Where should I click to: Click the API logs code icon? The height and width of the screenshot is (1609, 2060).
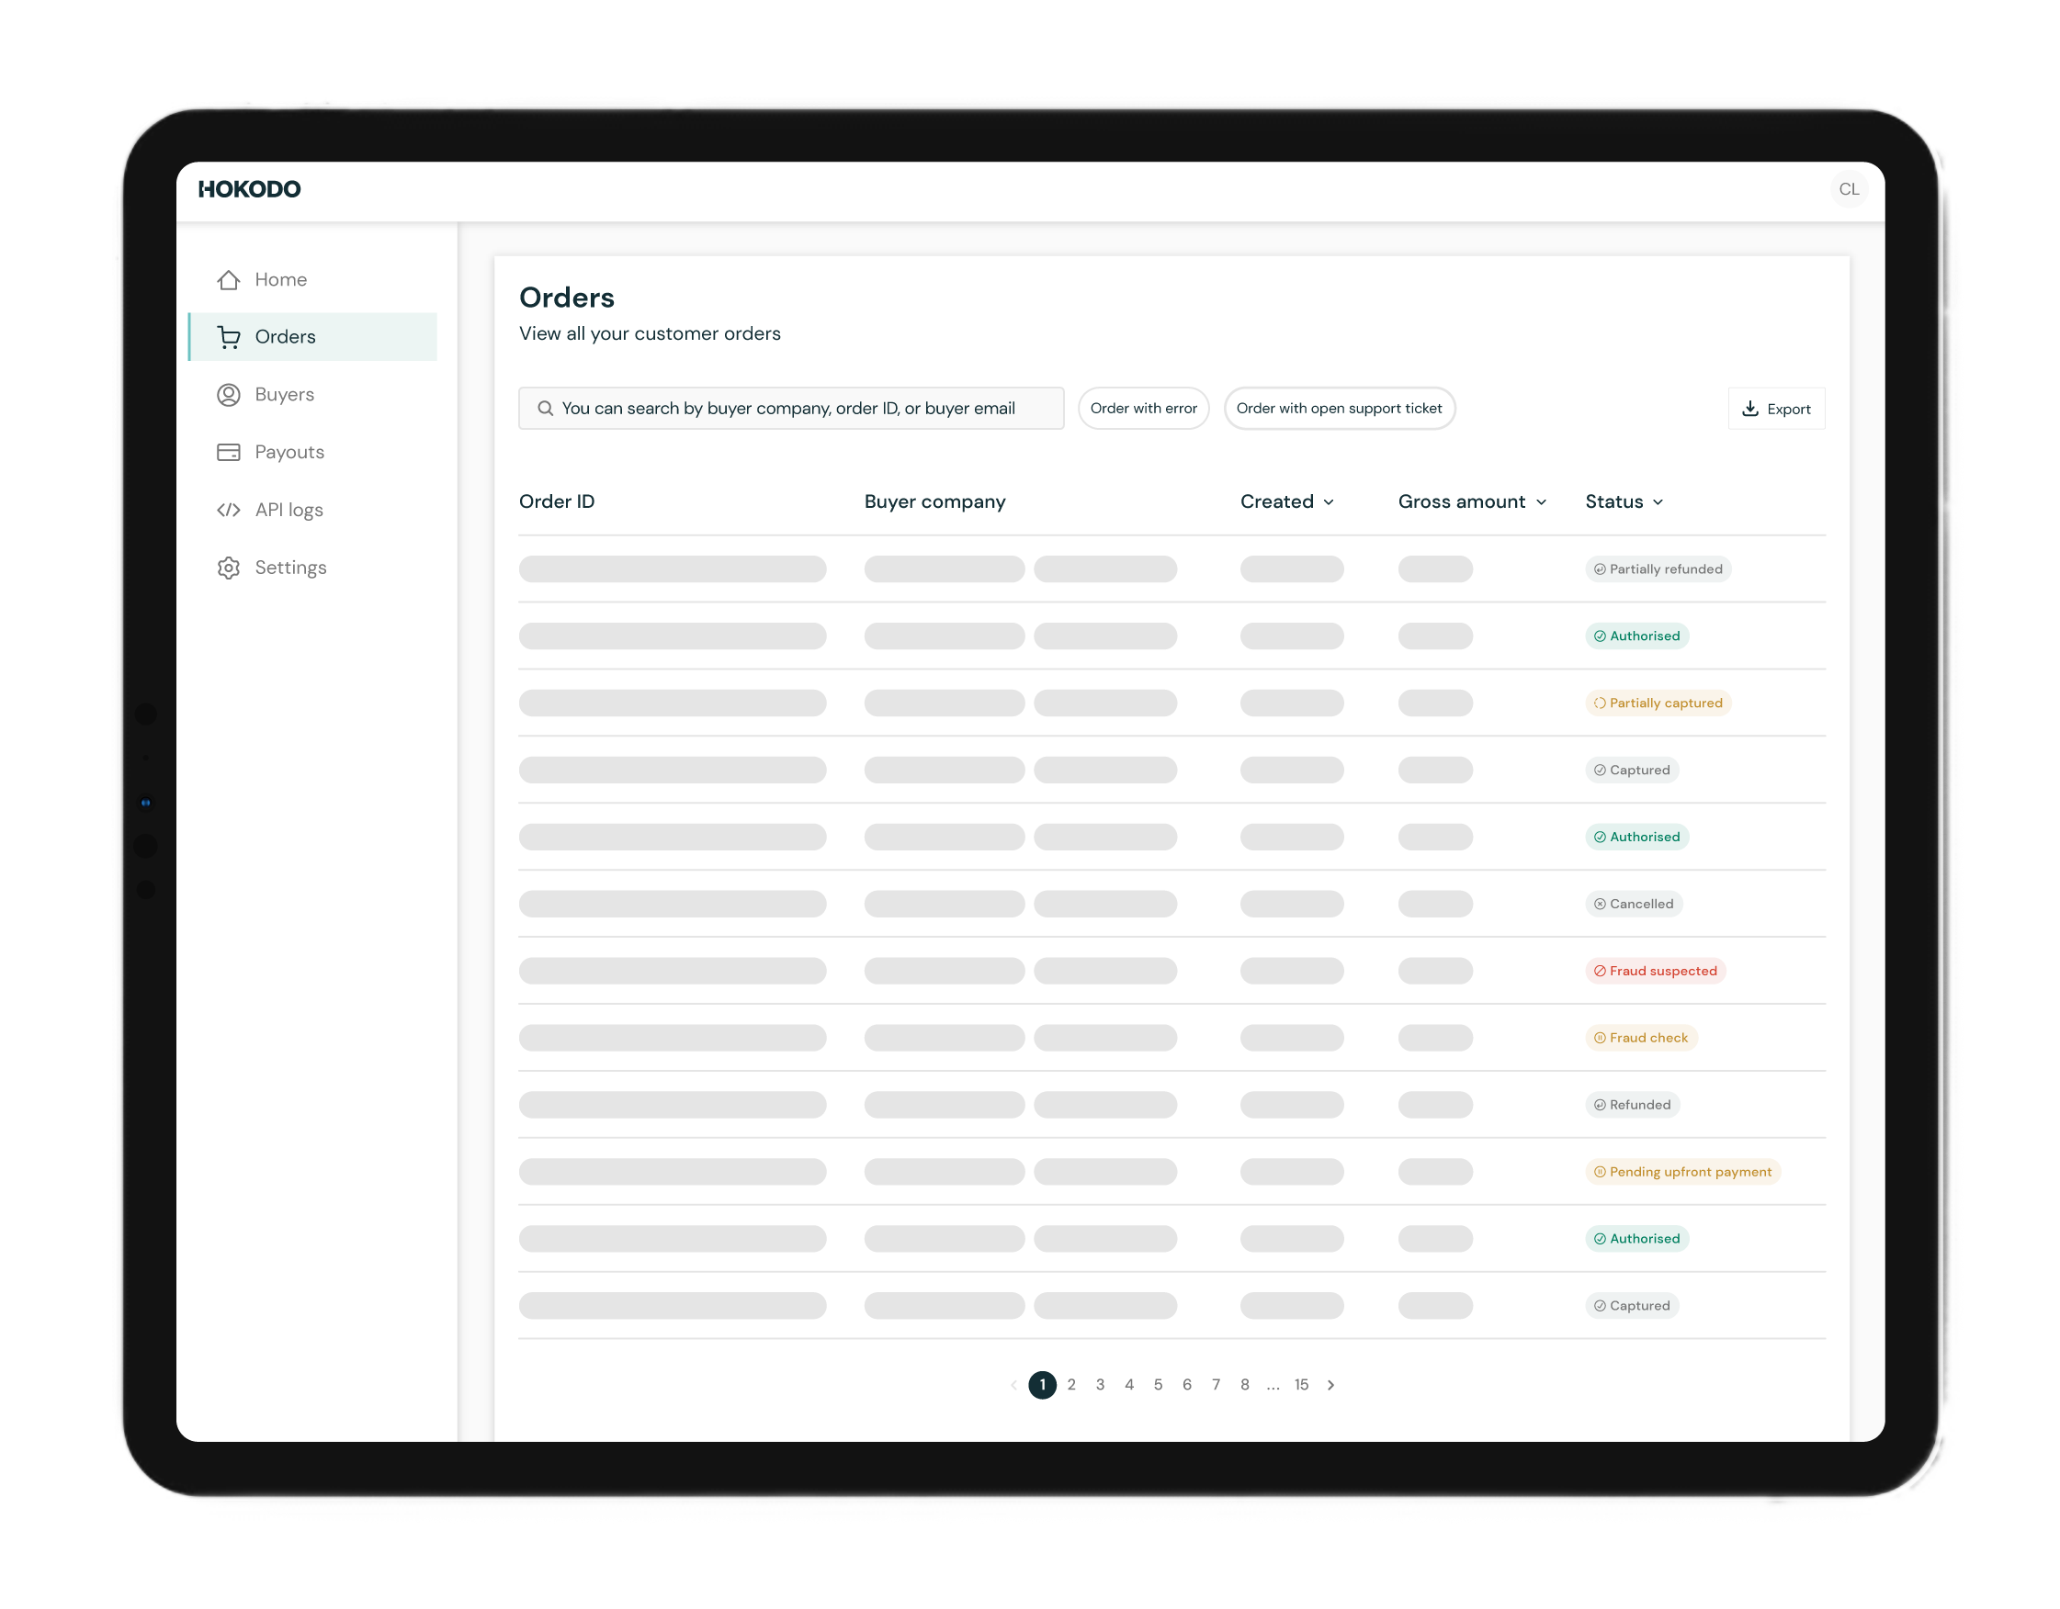[228, 510]
